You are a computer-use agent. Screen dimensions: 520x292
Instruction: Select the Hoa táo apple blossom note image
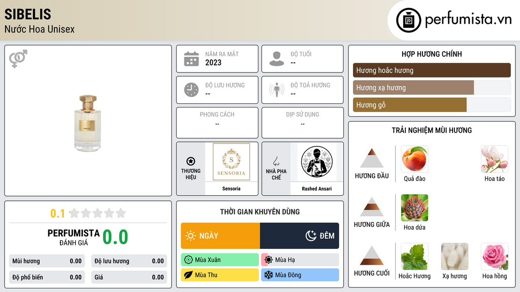click(x=495, y=159)
